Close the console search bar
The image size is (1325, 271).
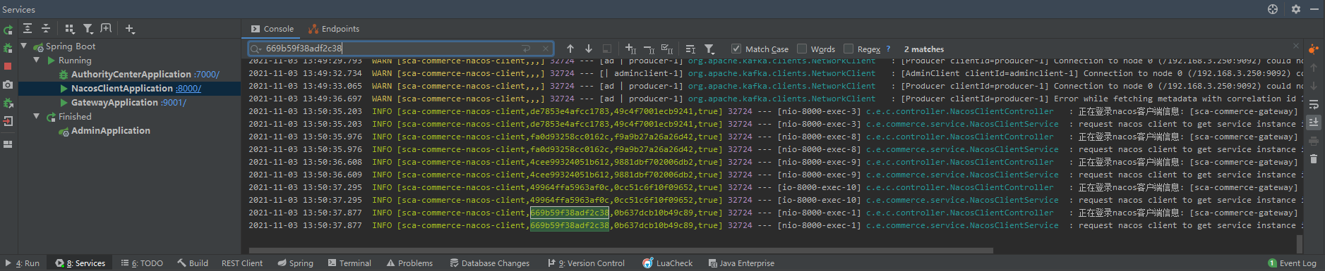(x=1296, y=46)
